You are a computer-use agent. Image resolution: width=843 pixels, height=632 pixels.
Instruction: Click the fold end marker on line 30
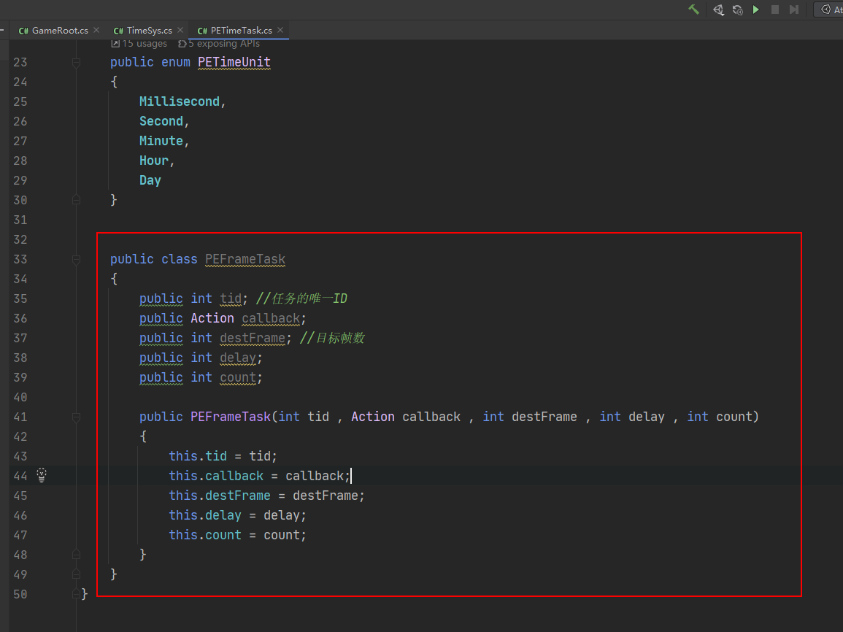click(x=77, y=200)
